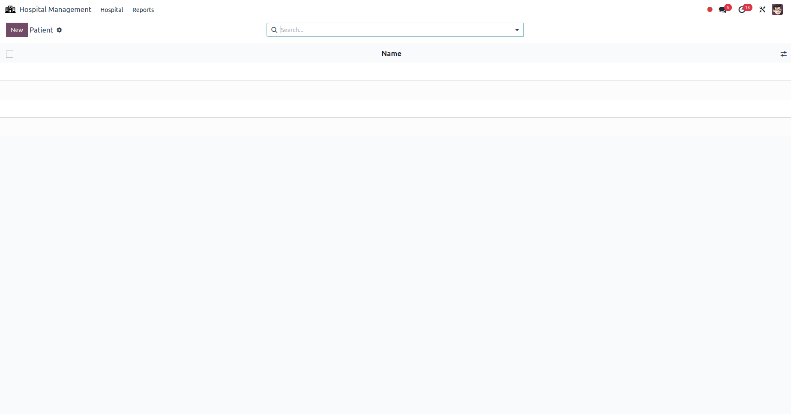
Task: Expand the search filter options dropdown
Action: pos(517,30)
